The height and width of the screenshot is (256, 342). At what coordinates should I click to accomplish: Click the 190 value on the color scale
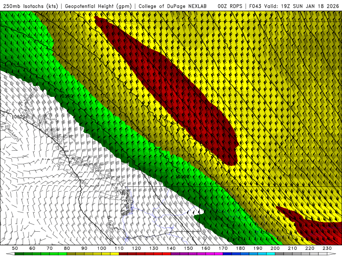(x=258, y=248)
